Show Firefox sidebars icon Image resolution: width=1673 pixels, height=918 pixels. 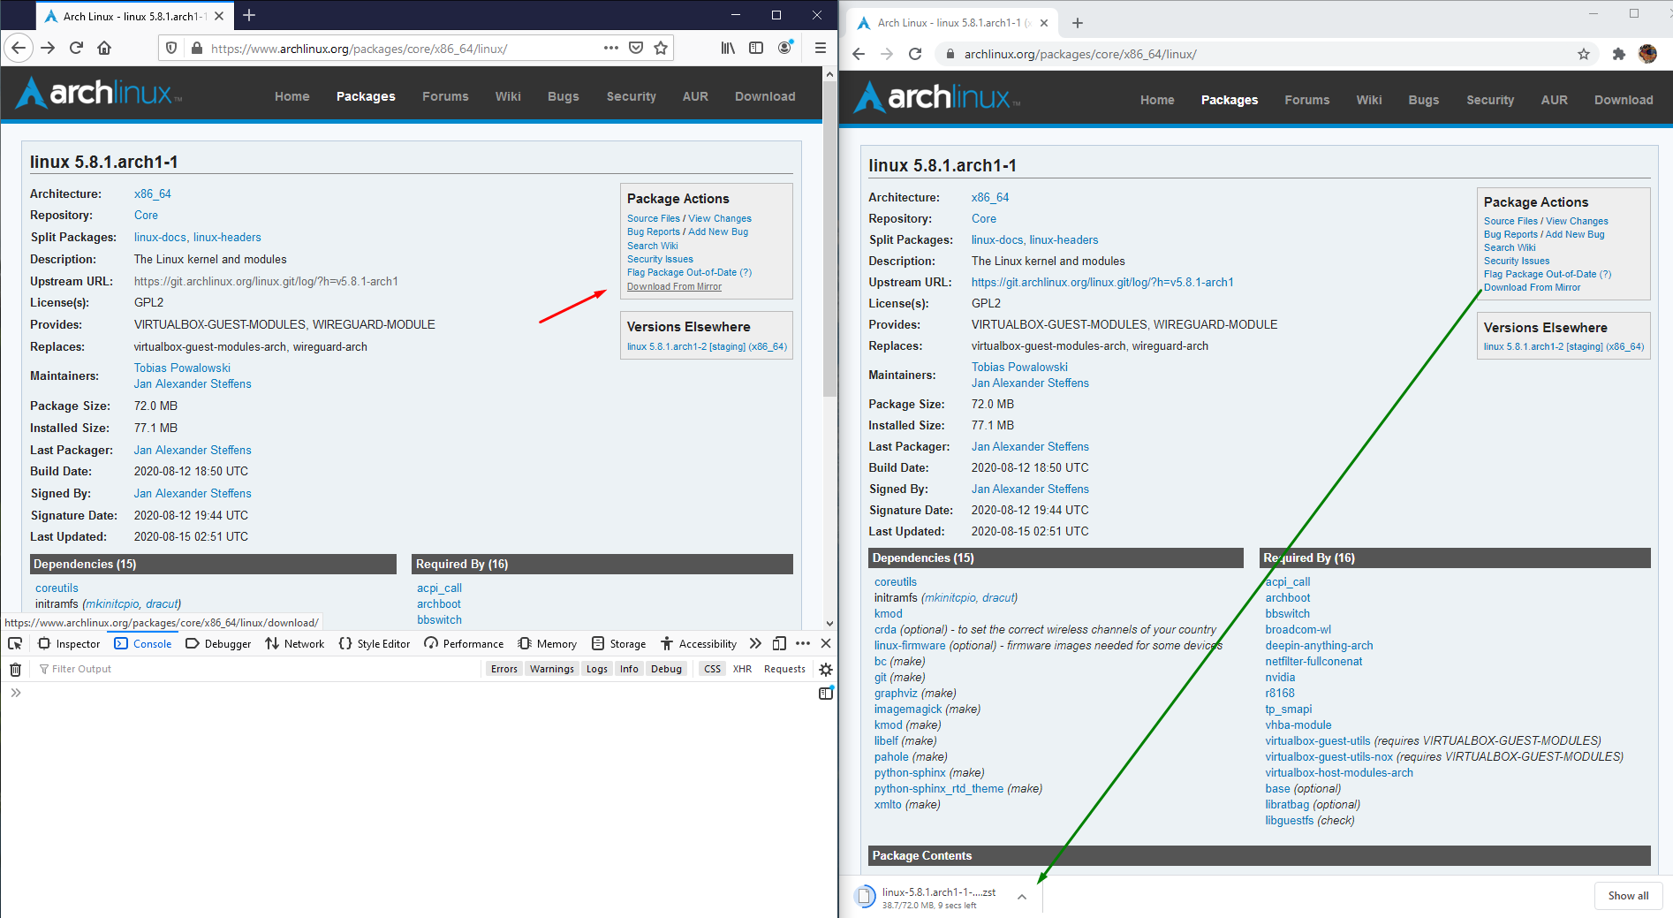[756, 48]
